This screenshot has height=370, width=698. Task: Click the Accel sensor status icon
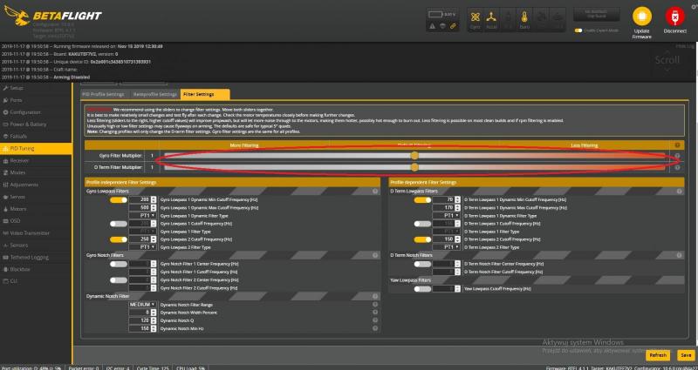coord(493,17)
